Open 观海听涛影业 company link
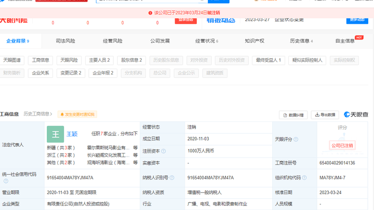The height and width of the screenshot is (210, 374). coord(108,163)
